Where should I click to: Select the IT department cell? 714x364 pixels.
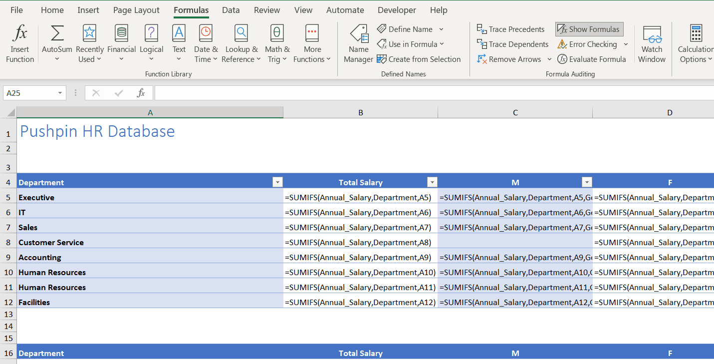(x=150, y=212)
